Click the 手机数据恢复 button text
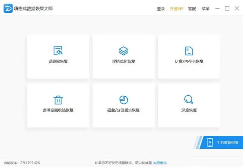This screenshot has width=245, height=168. tap(227, 142)
